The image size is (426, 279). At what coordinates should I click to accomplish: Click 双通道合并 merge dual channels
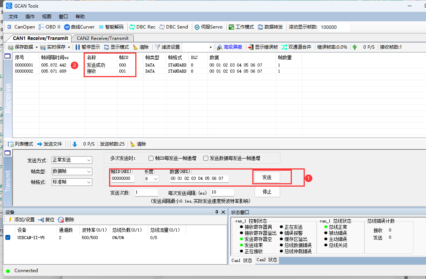point(296,47)
